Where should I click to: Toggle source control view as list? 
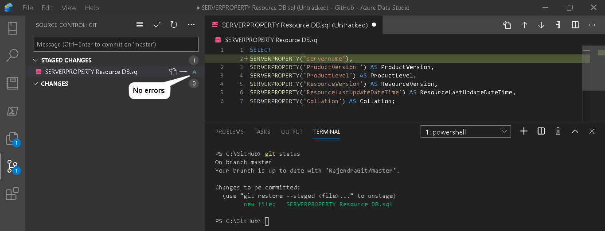click(x=140, y=25)
